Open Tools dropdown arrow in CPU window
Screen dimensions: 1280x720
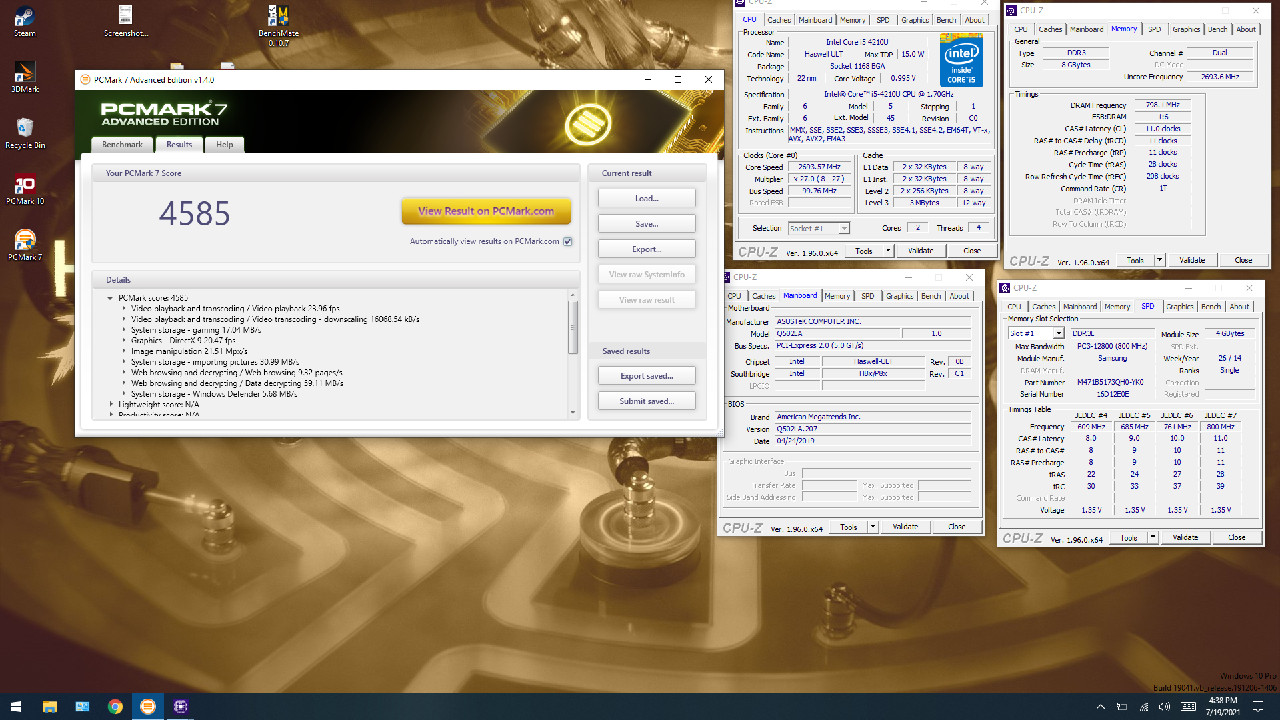(x=888, y=251)
